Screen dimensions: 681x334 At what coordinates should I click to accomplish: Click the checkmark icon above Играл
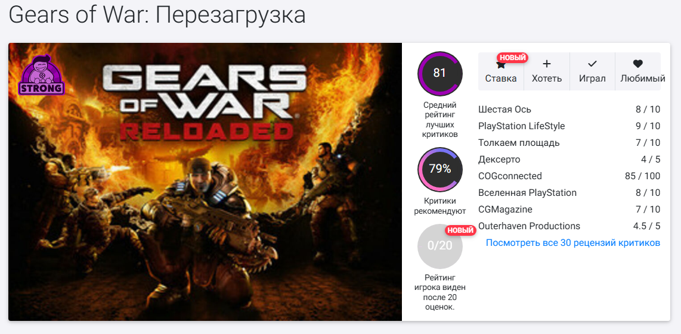coord(592,64)
